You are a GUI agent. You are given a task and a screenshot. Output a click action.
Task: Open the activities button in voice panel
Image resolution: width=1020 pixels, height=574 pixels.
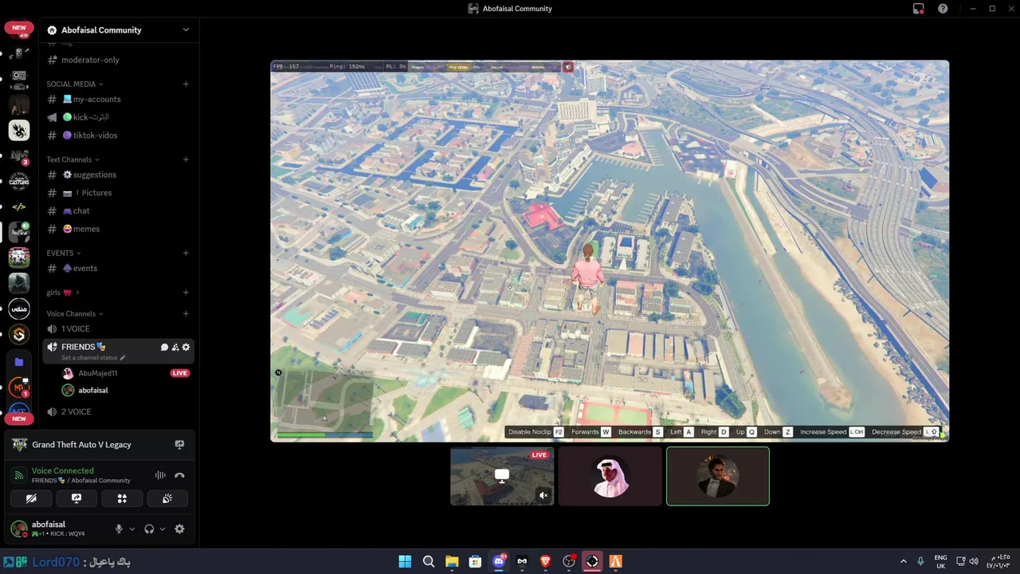coord(122,498)
